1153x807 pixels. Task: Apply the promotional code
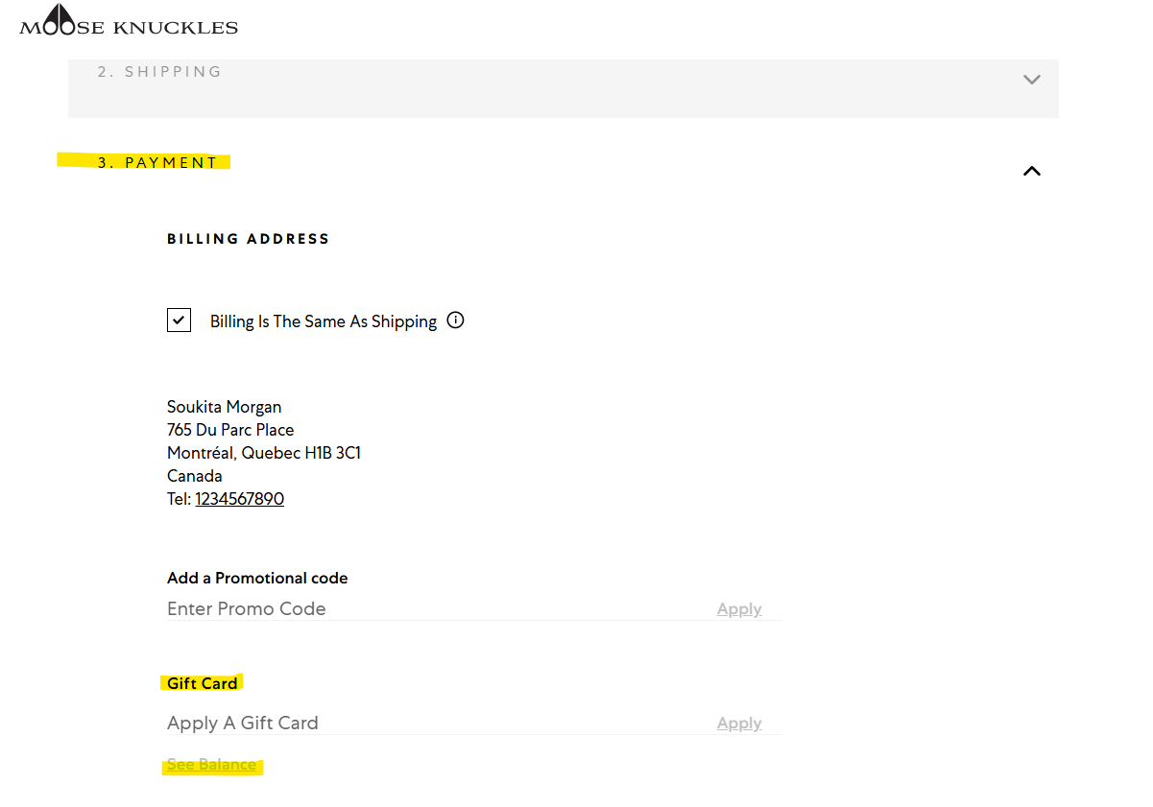[x=739, y=609]
